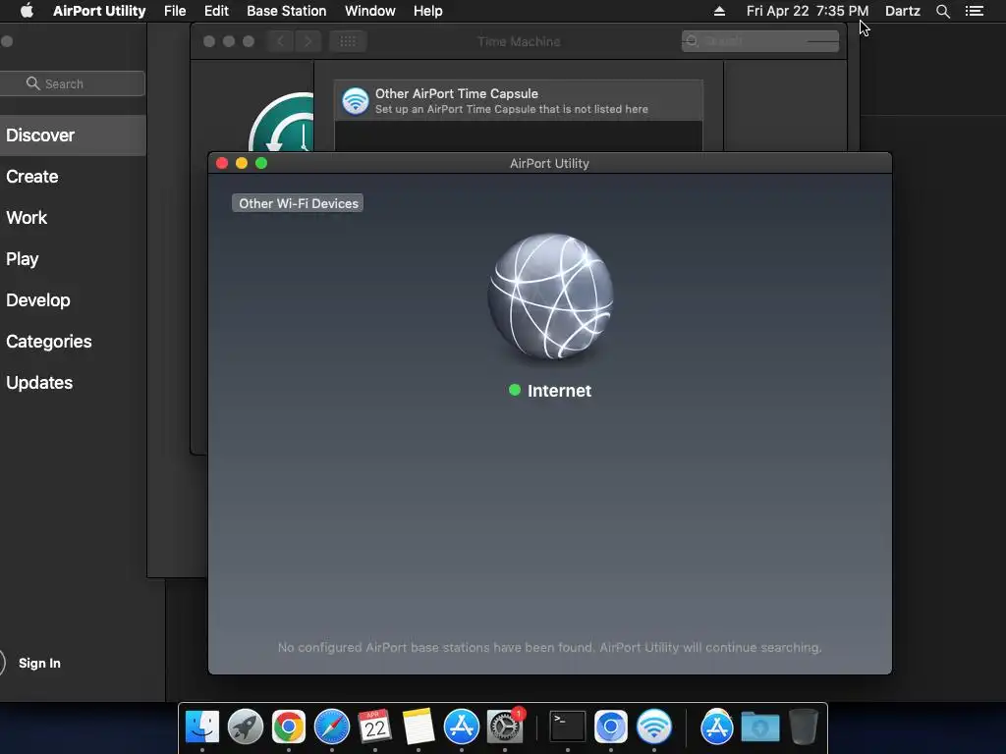Open the File menu
The width and height of the screenshot is (1006, 754).
click(175, 11)
